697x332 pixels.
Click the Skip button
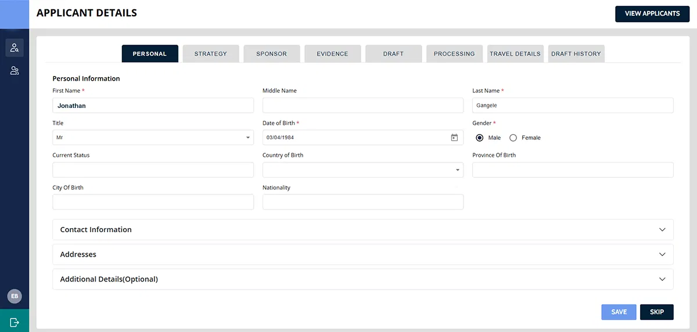pos(657,312)
